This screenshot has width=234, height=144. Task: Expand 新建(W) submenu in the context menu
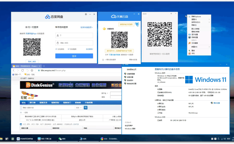point(199,47)
